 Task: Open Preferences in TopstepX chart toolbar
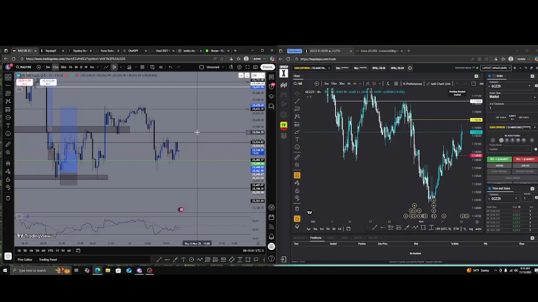[411, 83]
